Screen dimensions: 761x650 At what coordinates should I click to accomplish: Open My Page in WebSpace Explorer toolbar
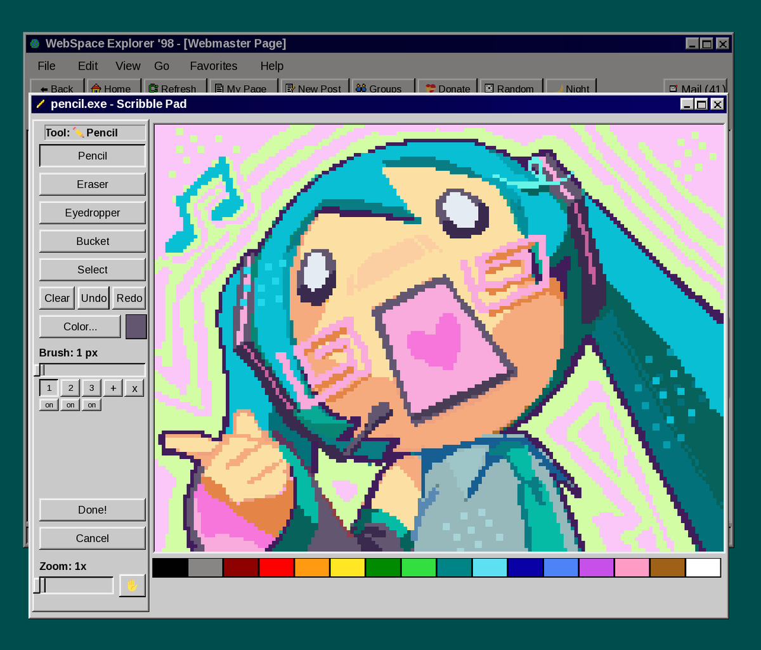tap(244, 88)
